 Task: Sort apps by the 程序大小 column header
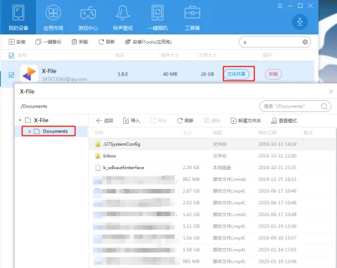[169, 55]
